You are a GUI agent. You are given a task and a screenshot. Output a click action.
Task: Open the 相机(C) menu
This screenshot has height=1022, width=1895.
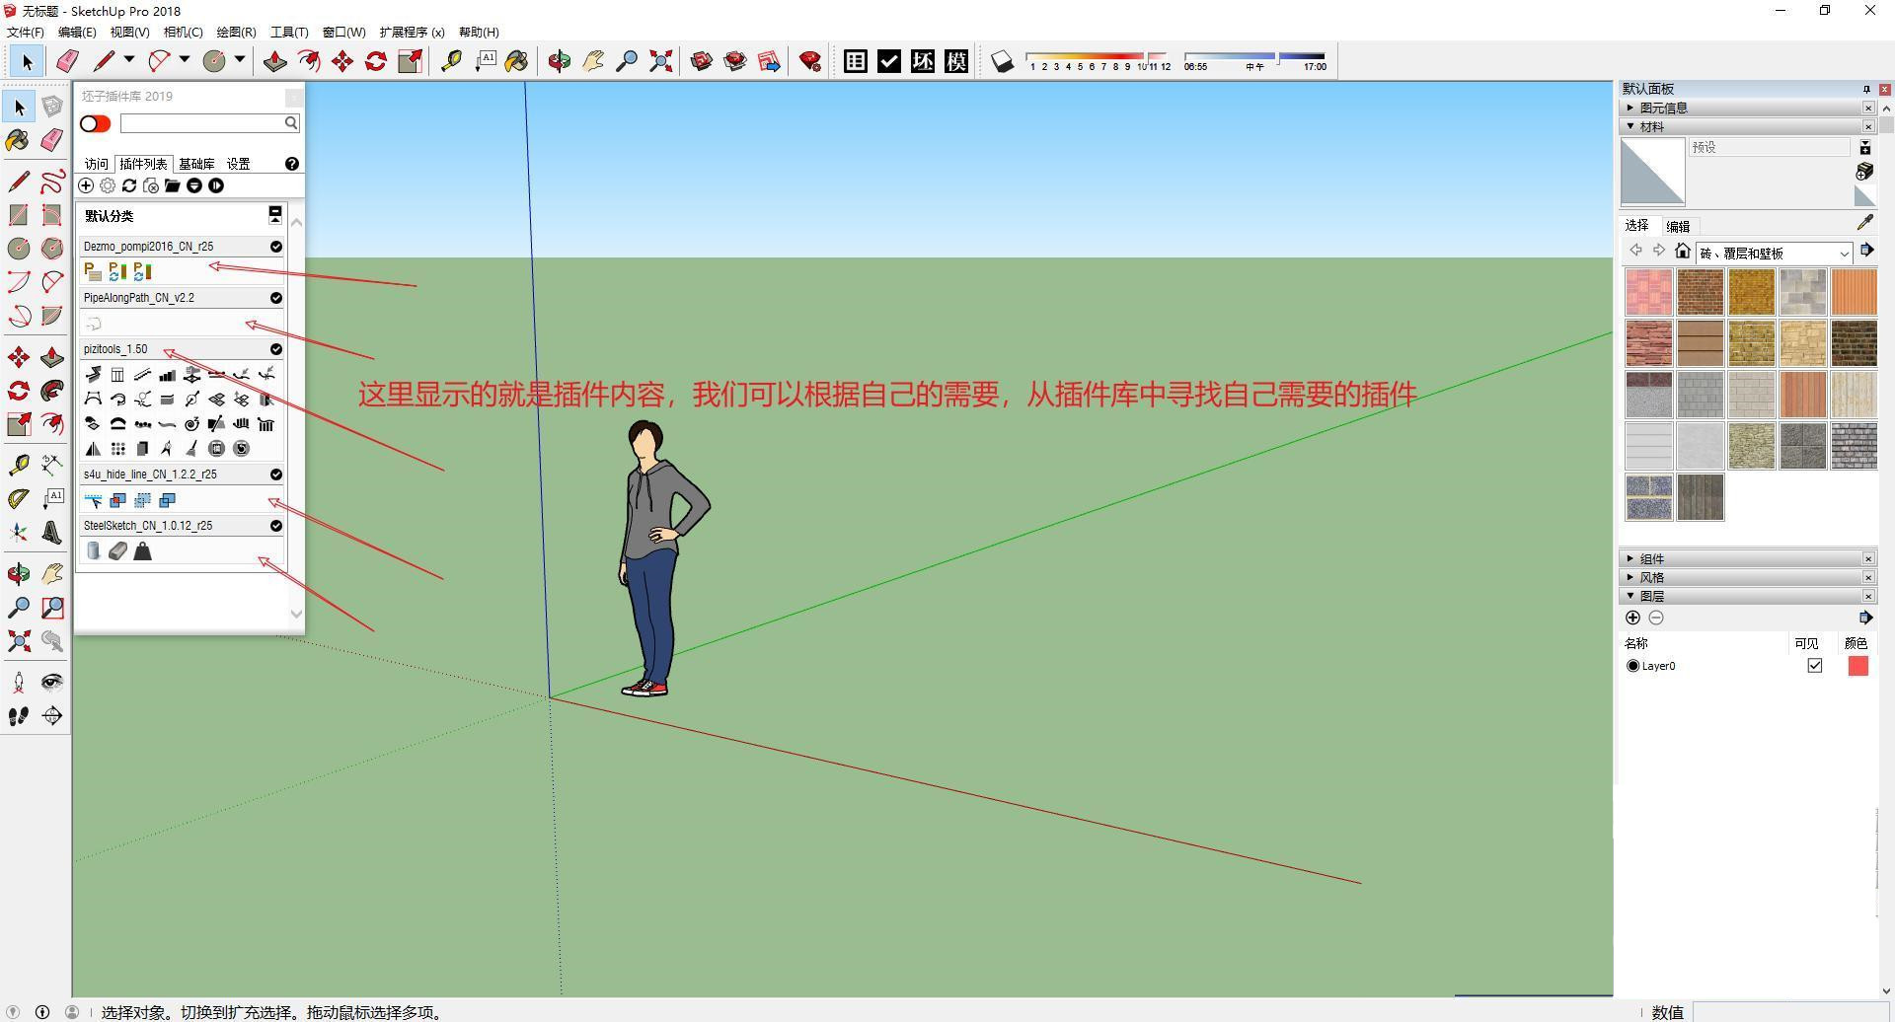183,32
